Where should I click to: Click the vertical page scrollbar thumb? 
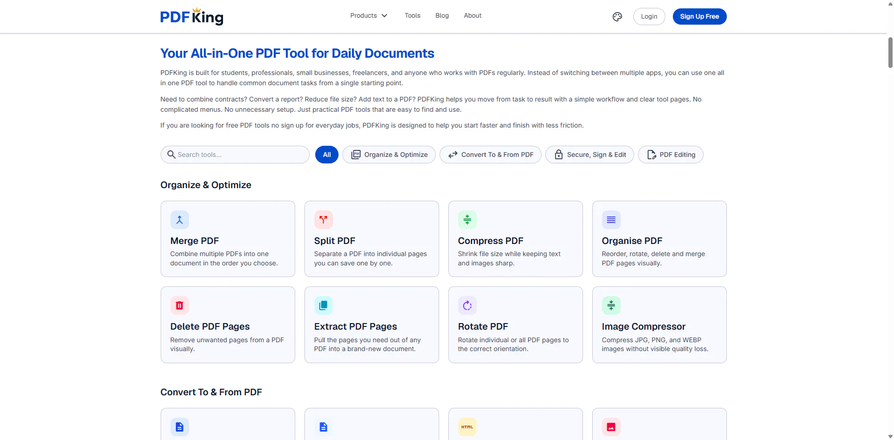[x=890, y=53]
